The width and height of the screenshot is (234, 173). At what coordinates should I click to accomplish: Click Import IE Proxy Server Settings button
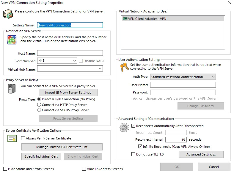[68, 93]
